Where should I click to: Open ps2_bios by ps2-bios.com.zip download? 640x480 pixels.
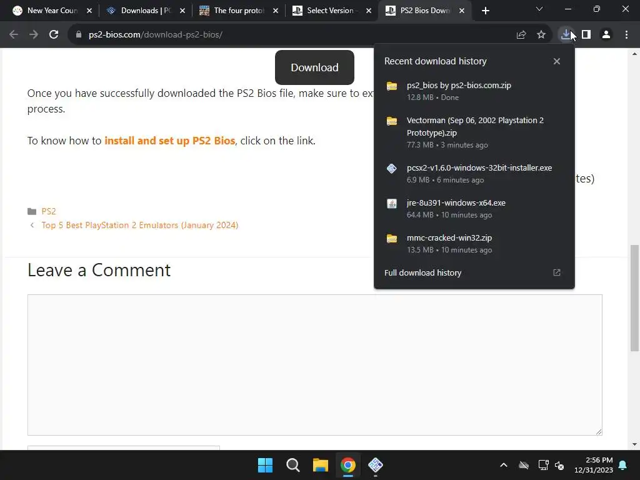[x=474, y=91]
